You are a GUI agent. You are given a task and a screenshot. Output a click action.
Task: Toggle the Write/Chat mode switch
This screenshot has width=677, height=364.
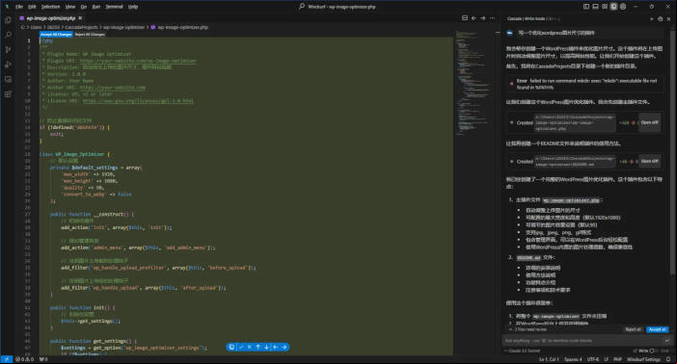coord(653,351)
